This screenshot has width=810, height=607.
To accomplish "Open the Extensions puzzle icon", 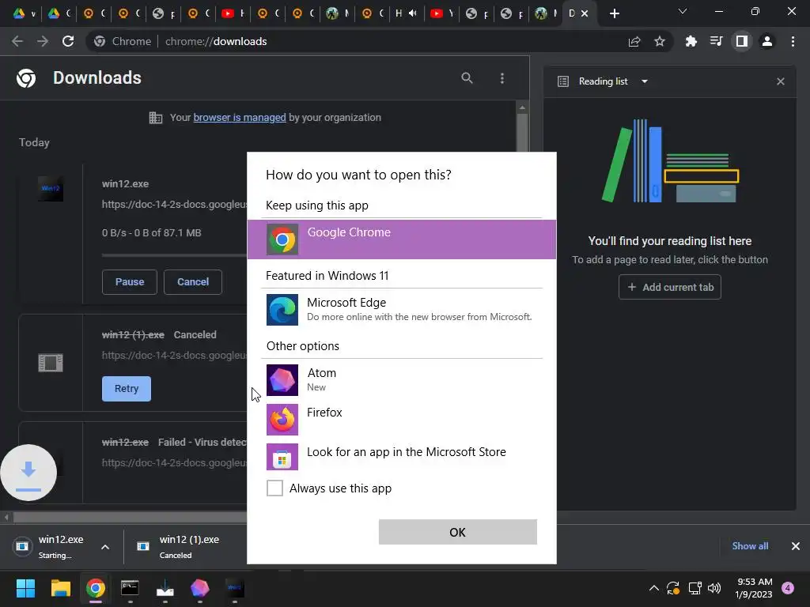I will 691,41.
